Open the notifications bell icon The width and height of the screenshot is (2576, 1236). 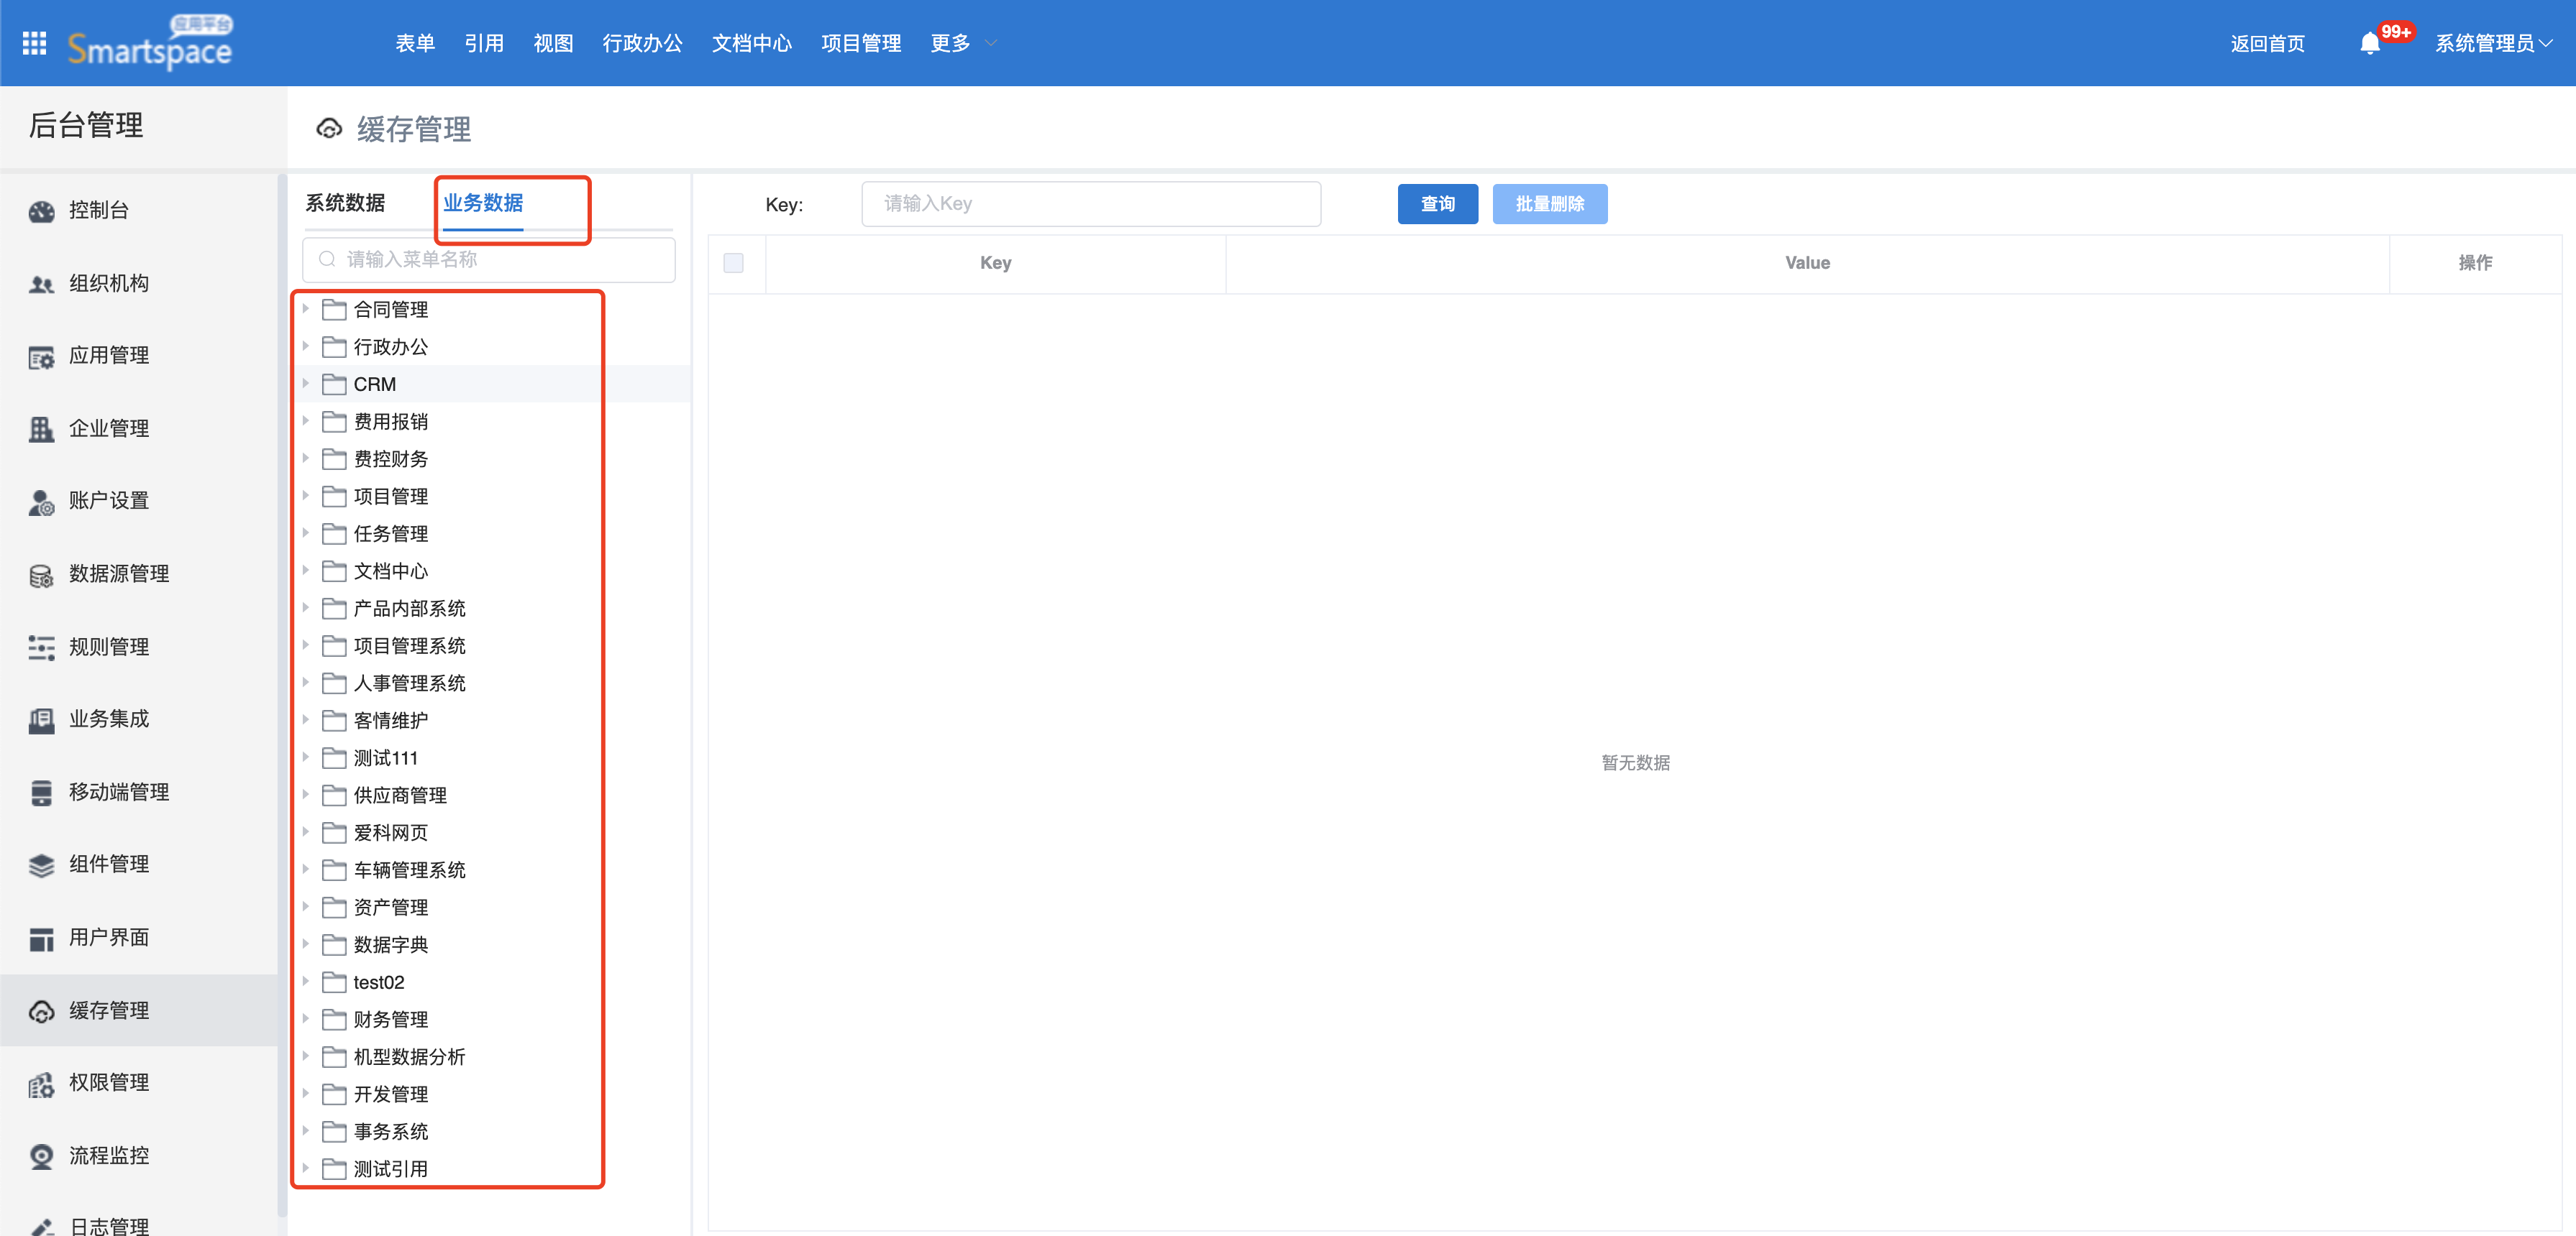(x=2369, y=43)
